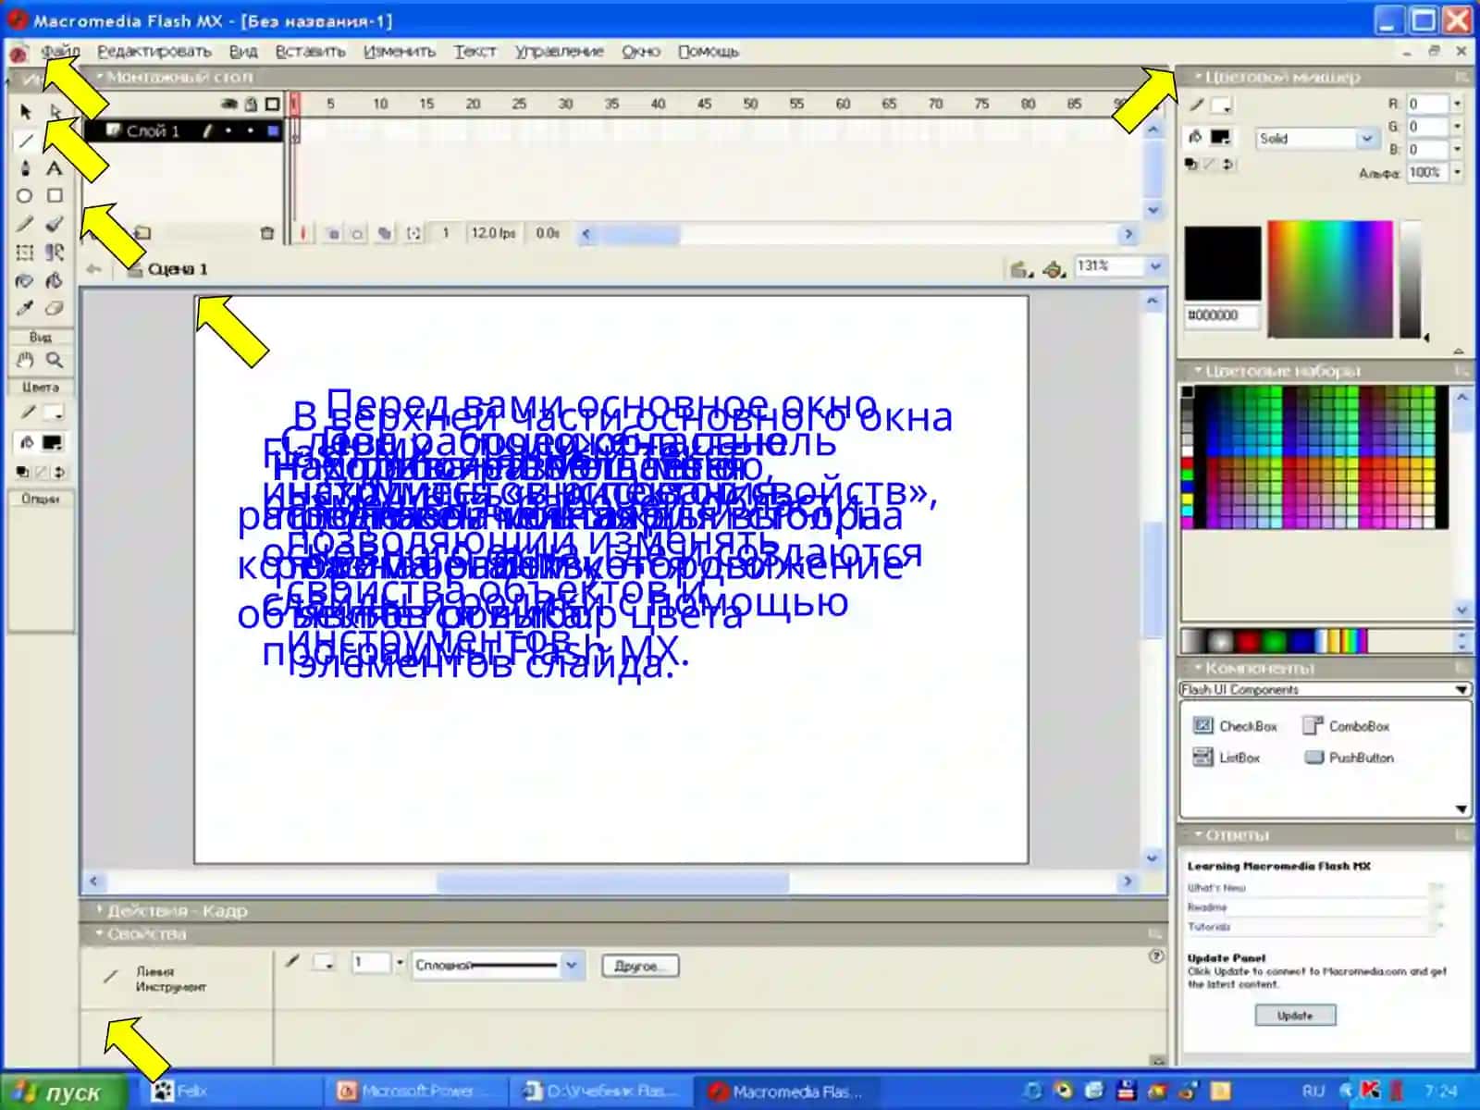1480x1110 pixels.
Task: Click the properties panel help icon
Action: tap(1156, 956)
